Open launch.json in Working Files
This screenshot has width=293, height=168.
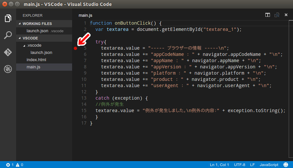pos(44,31)
